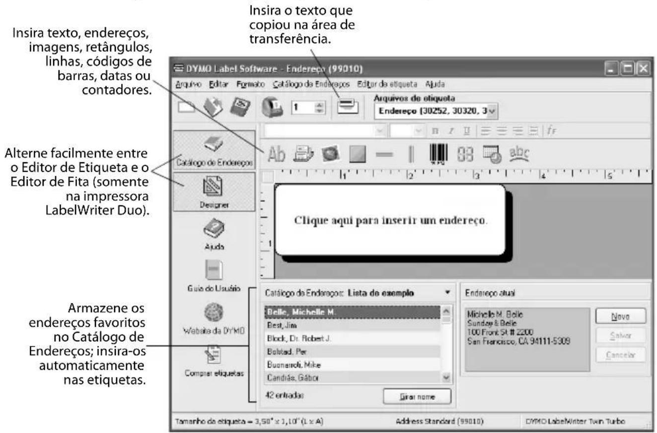Select Buonarroti, Mike in address list
Image resolution: width=657 pixels, height=433 pixels.
tap(352, 365)
